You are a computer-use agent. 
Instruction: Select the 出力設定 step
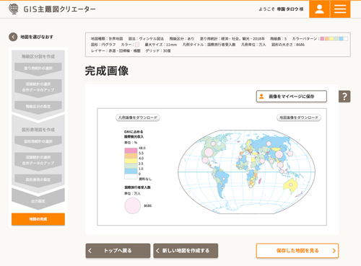(38, 201)
